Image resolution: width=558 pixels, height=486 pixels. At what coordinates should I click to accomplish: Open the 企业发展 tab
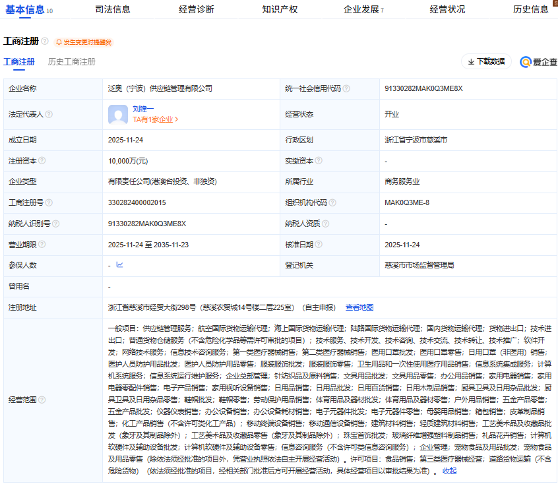363,10
